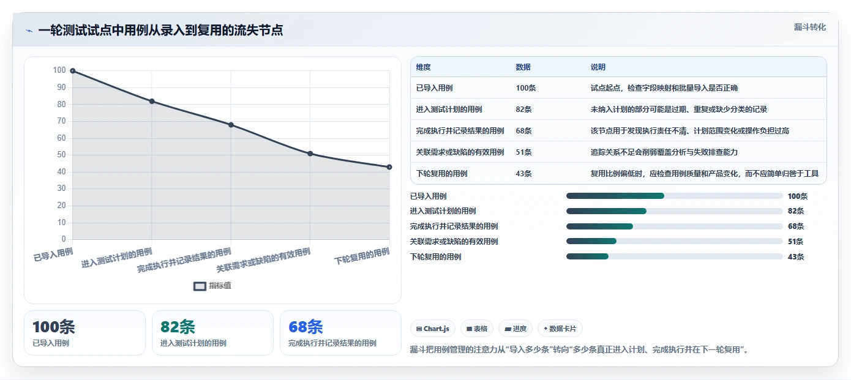
Task: Click the 已导入用例 progress bar
Action: point(675,196)
